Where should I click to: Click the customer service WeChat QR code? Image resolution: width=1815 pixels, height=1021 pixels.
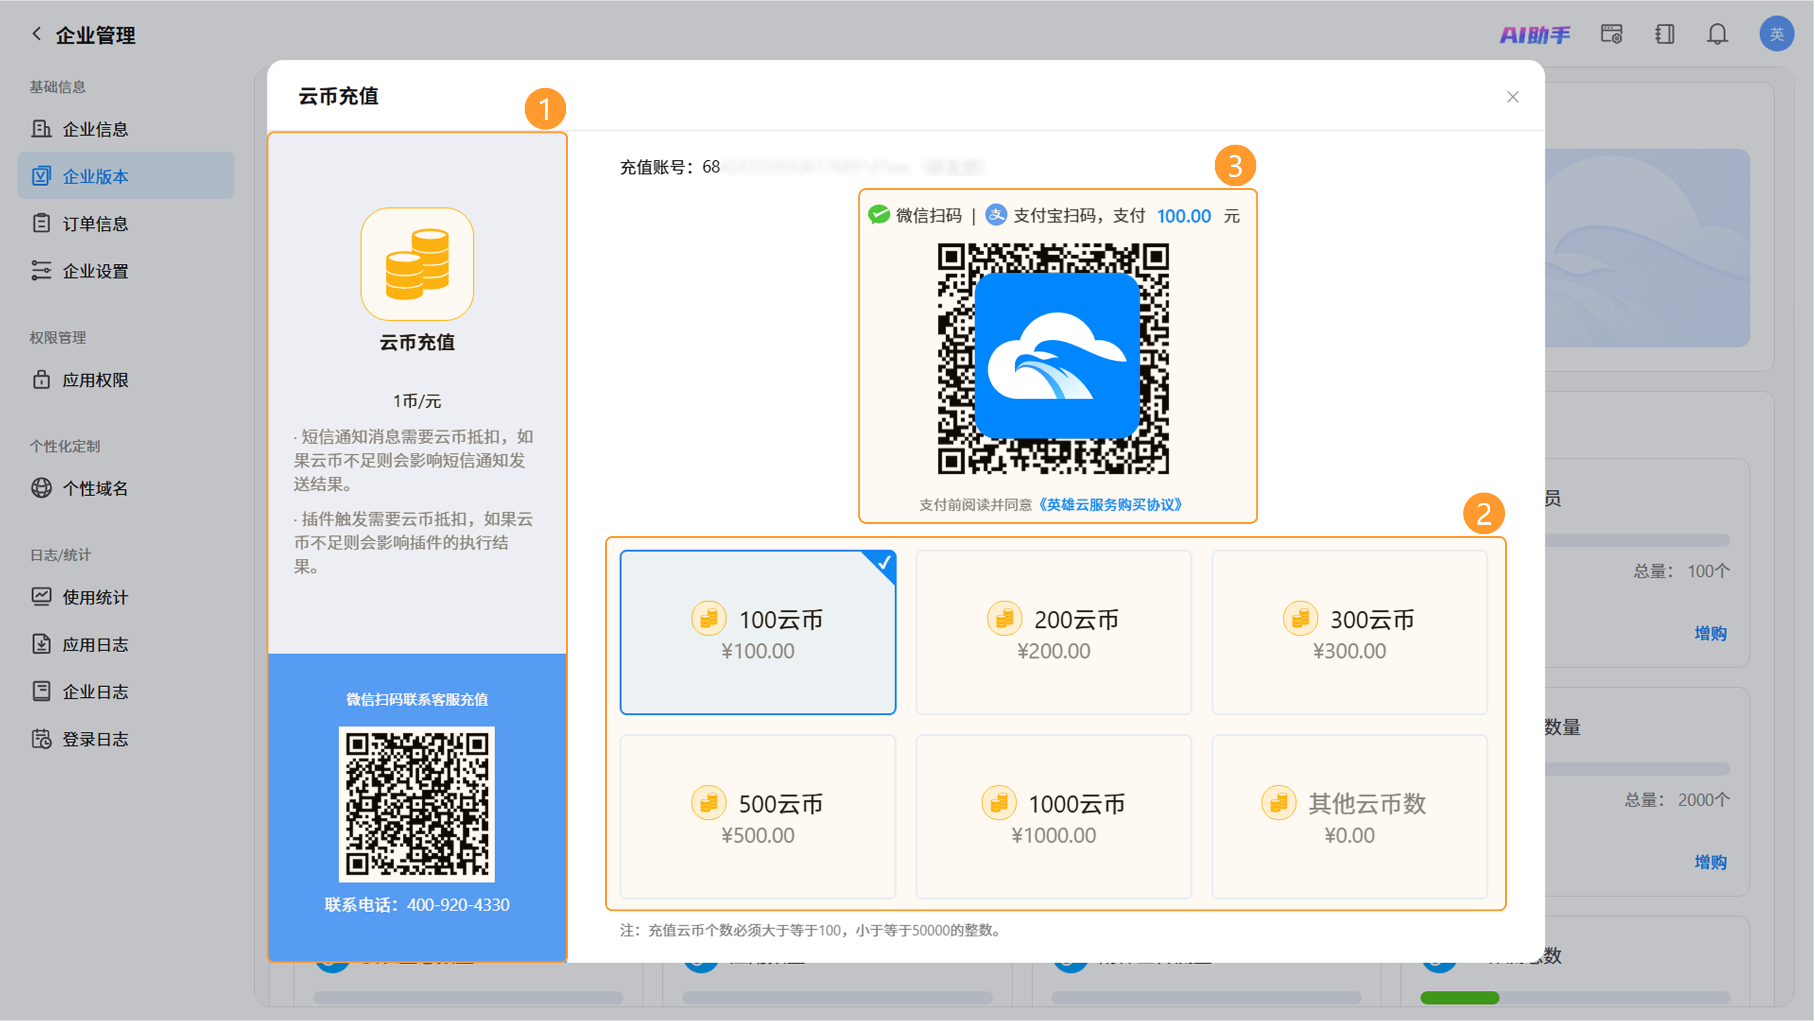(x=416, y=804)
